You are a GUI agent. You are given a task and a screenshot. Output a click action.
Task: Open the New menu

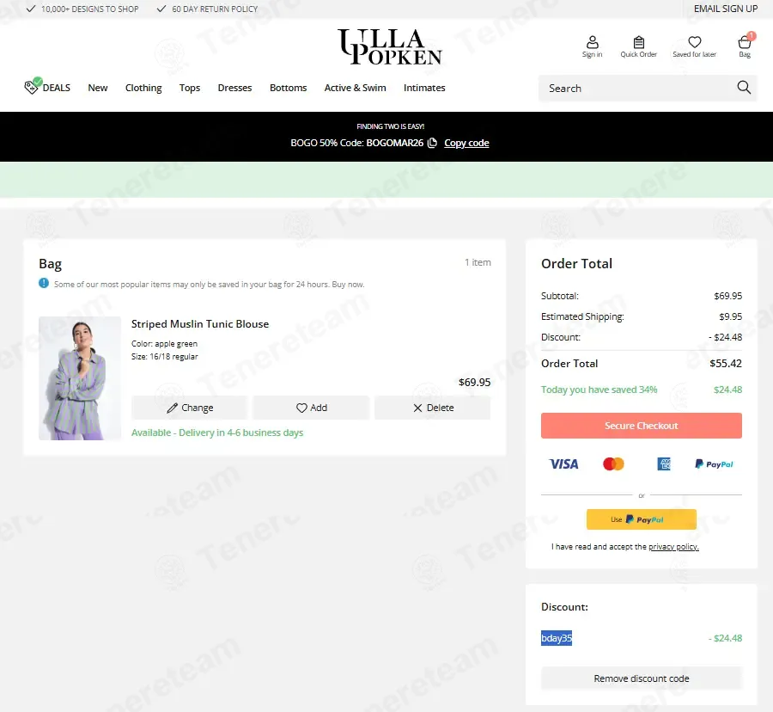[98, 88]
